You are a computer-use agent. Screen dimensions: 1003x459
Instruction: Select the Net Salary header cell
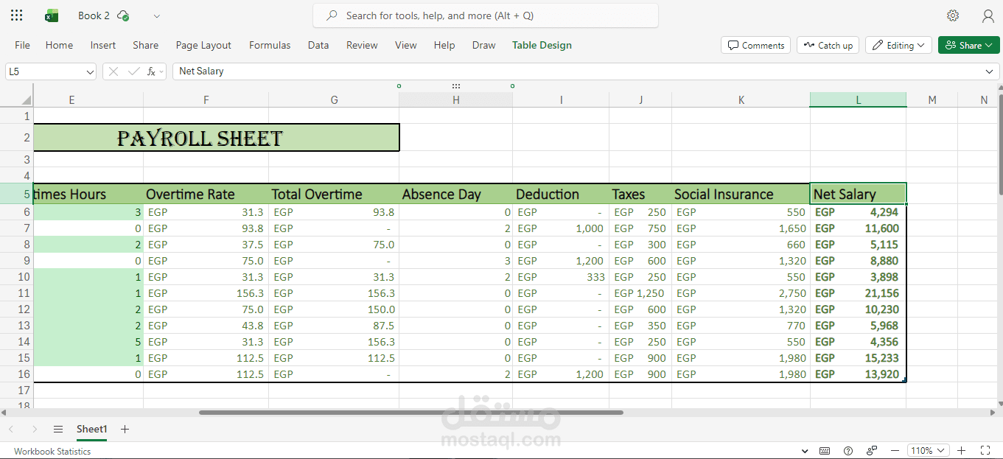click(858, 194)
